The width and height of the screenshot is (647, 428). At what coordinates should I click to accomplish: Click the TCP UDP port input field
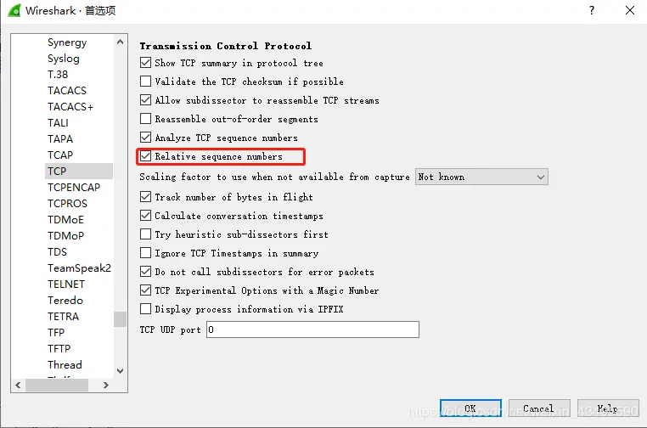tap(312, 329)
